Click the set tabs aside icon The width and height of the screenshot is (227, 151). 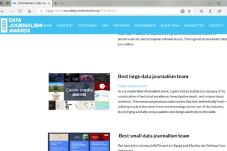8,3
